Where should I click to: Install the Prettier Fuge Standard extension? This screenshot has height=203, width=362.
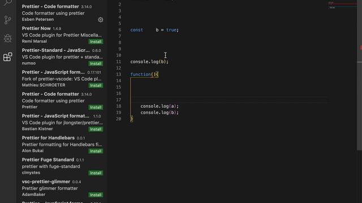[x=96, y=173]
